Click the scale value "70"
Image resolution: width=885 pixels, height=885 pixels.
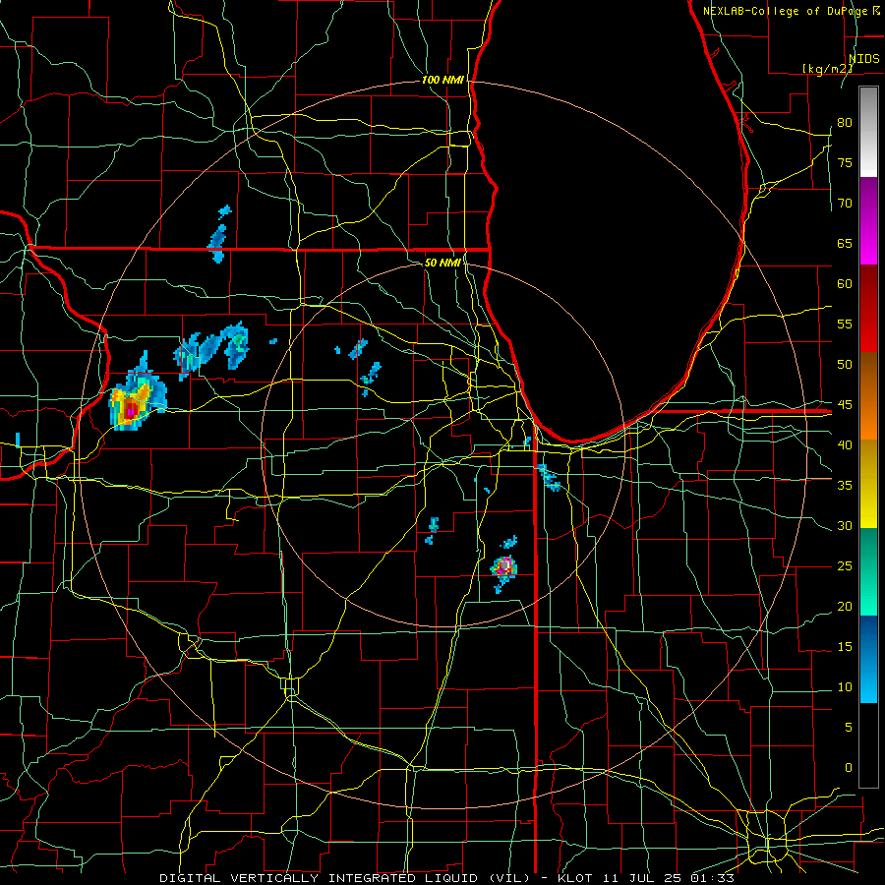coord(845,204)
